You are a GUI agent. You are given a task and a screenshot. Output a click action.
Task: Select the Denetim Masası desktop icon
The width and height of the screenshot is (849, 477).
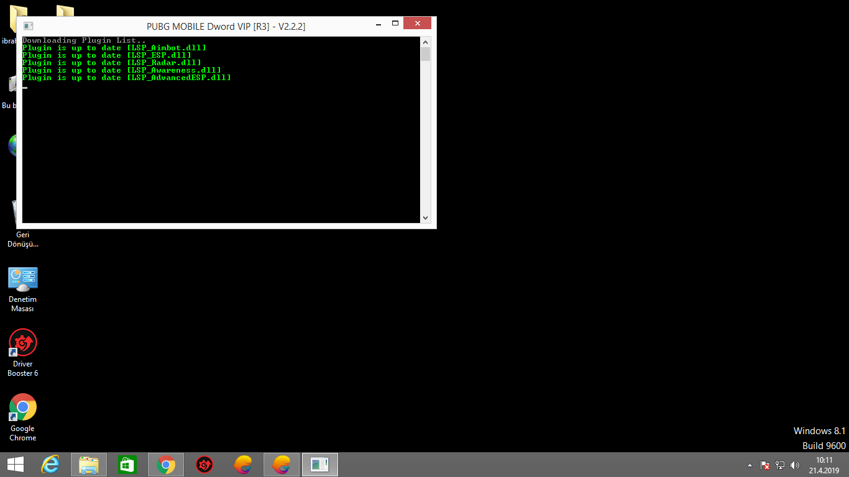[x=23, y=289]
